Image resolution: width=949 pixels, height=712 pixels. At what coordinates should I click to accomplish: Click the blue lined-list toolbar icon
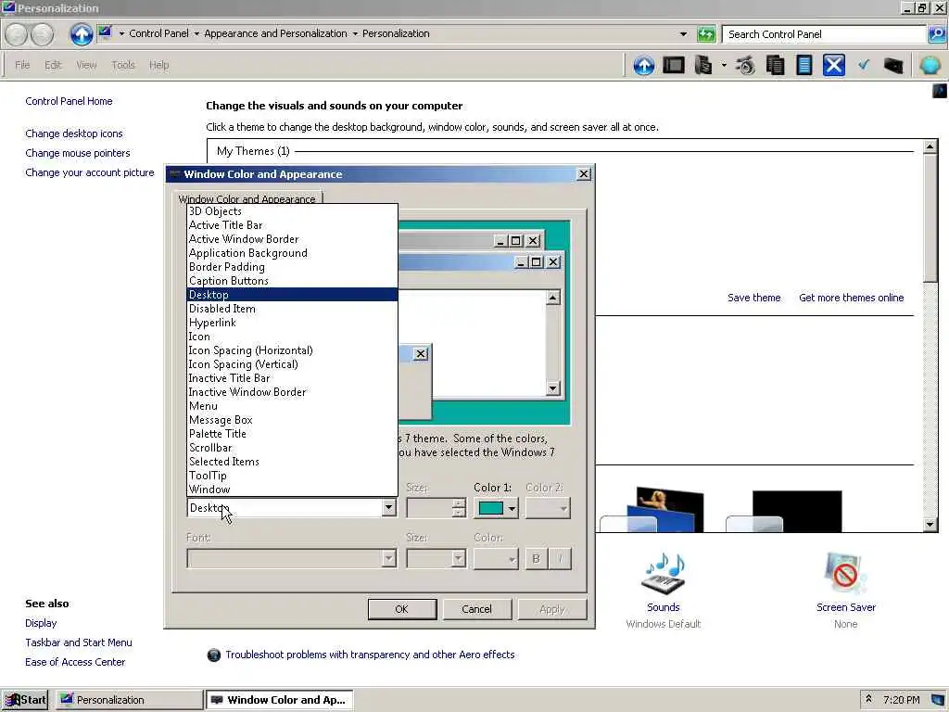803,65
